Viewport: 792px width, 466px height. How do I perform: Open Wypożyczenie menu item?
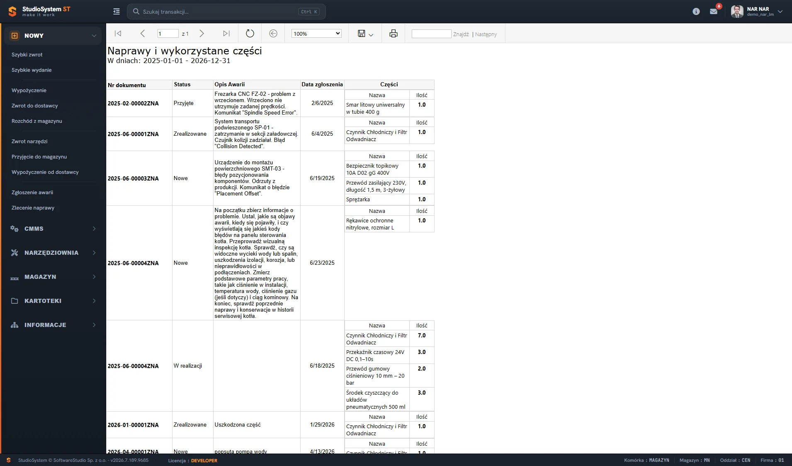tap(29, 90)
